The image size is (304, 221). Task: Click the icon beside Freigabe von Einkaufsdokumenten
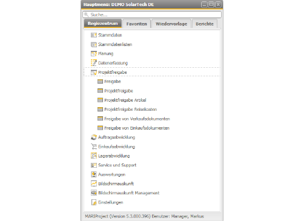[x=100, y=128]
